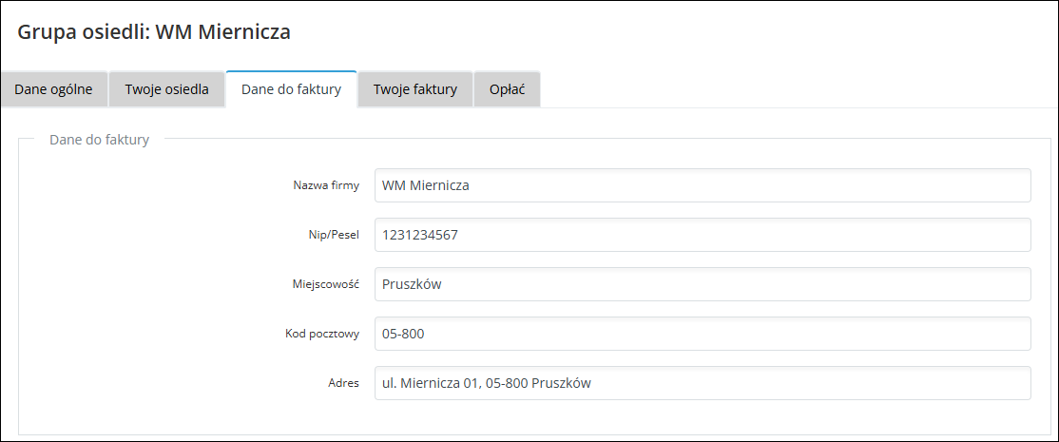Focus the Nazwa firmy input field
Viewport: 1059px width, 442px height.
(x=703, y=185)
